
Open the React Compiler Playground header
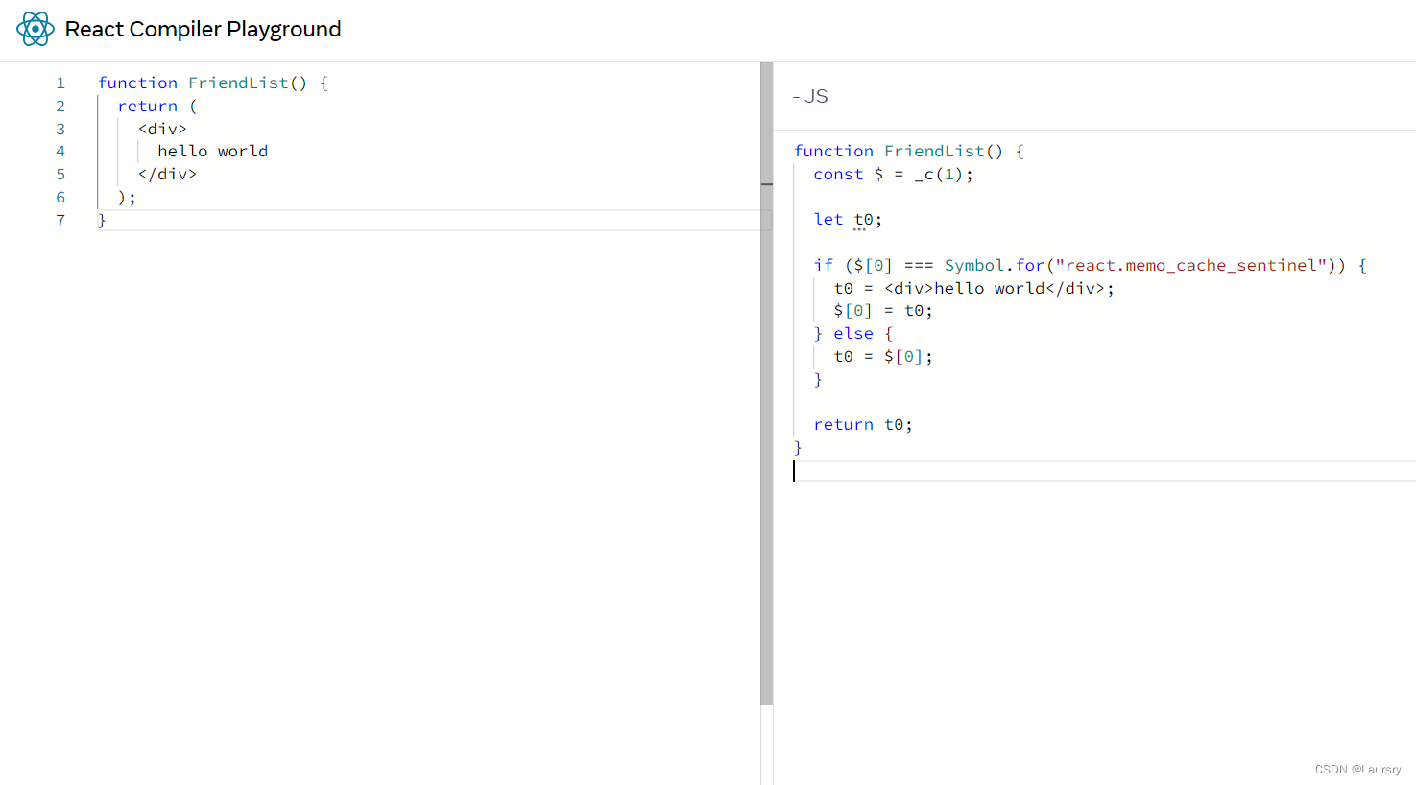click(x=203, y=29)
